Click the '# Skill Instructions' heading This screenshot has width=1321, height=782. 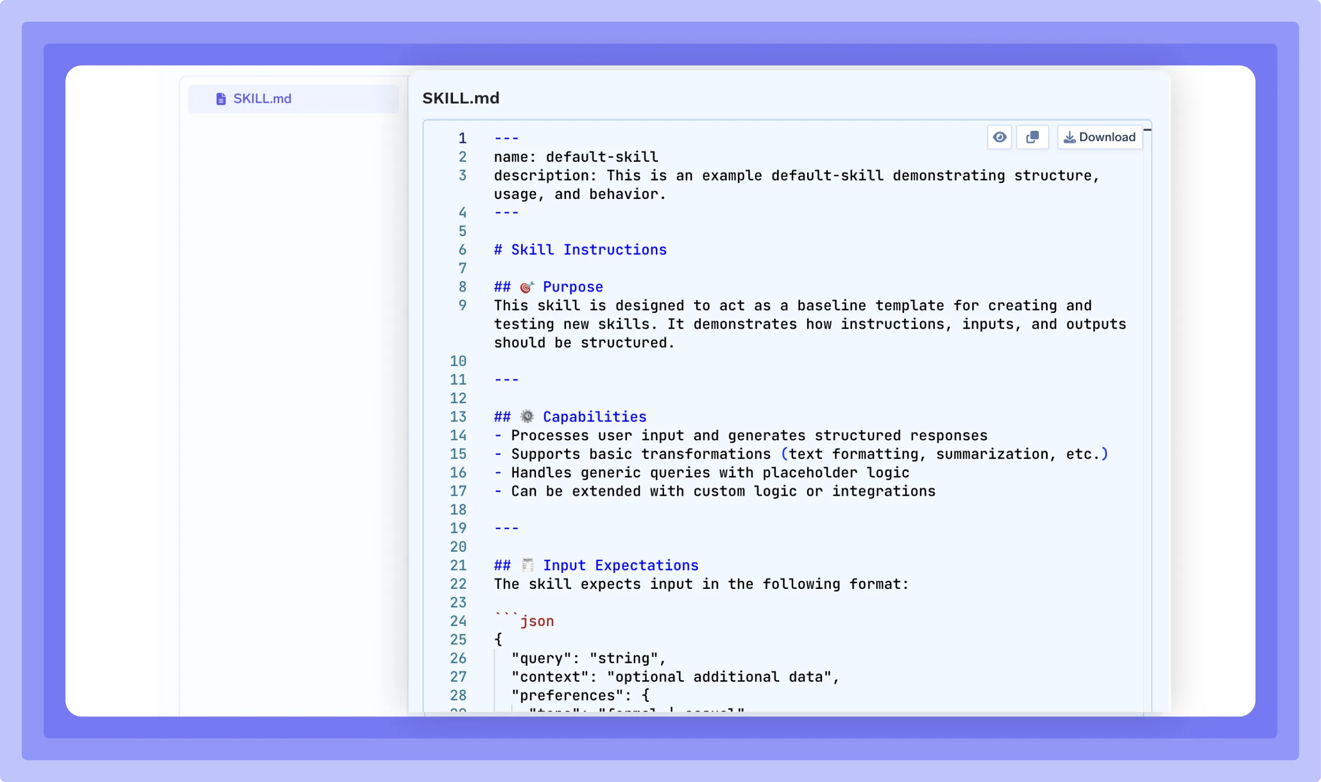580,250
